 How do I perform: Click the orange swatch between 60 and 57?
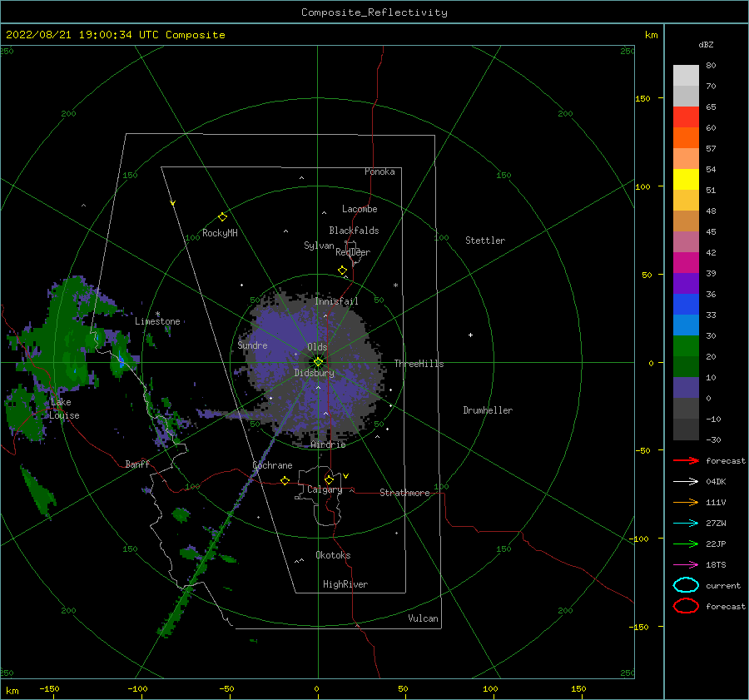coord(686,138)
